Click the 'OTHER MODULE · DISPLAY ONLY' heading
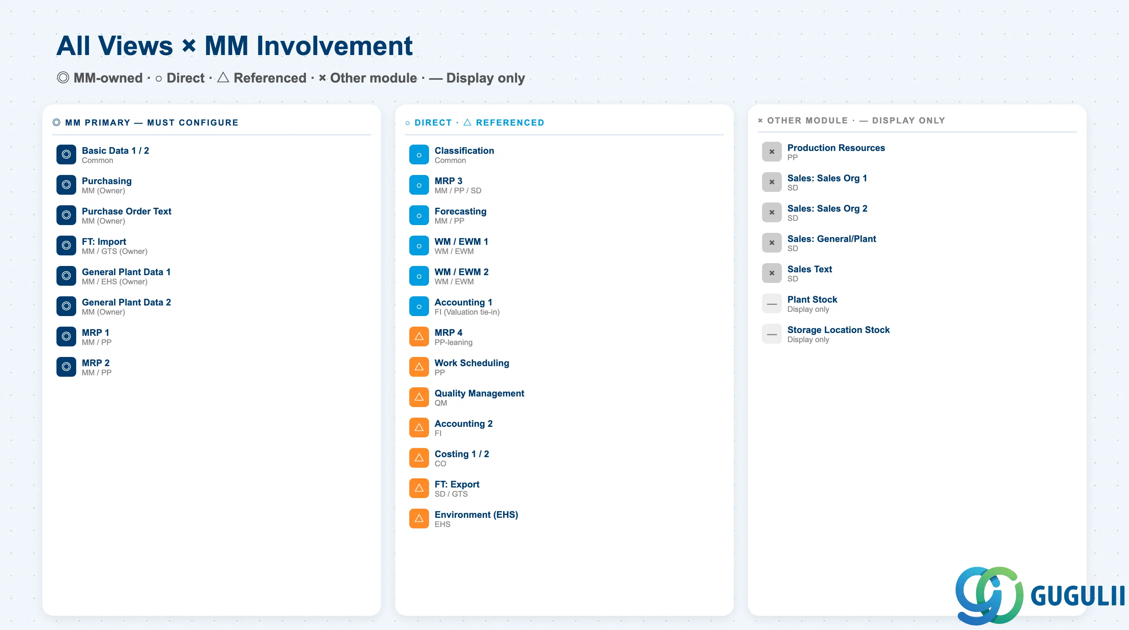Image resolution: width=1129 pixels, height=630 pixels. pyautogui.click(x=852, y=121)
